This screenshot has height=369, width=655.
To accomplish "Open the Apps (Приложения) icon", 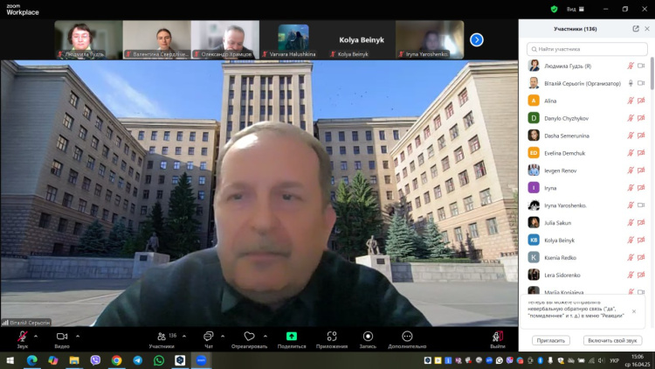I will (332, 337).
